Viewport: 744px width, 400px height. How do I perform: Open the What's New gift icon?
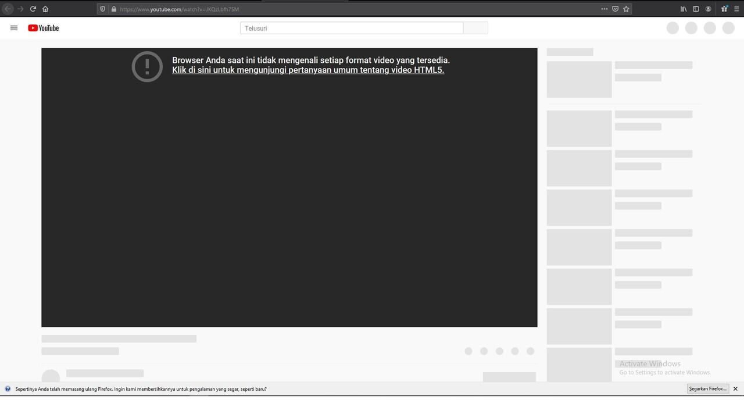(x=724, y=9)
